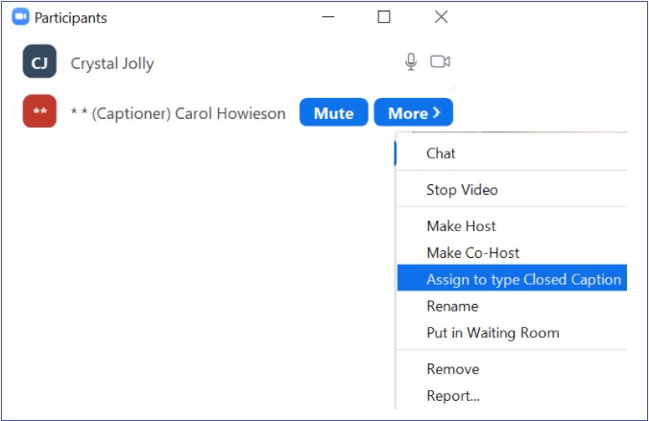Screen dimensions: 649x421
Task: Select Remove from the participant menu
Action: click(x=452, y=369)
